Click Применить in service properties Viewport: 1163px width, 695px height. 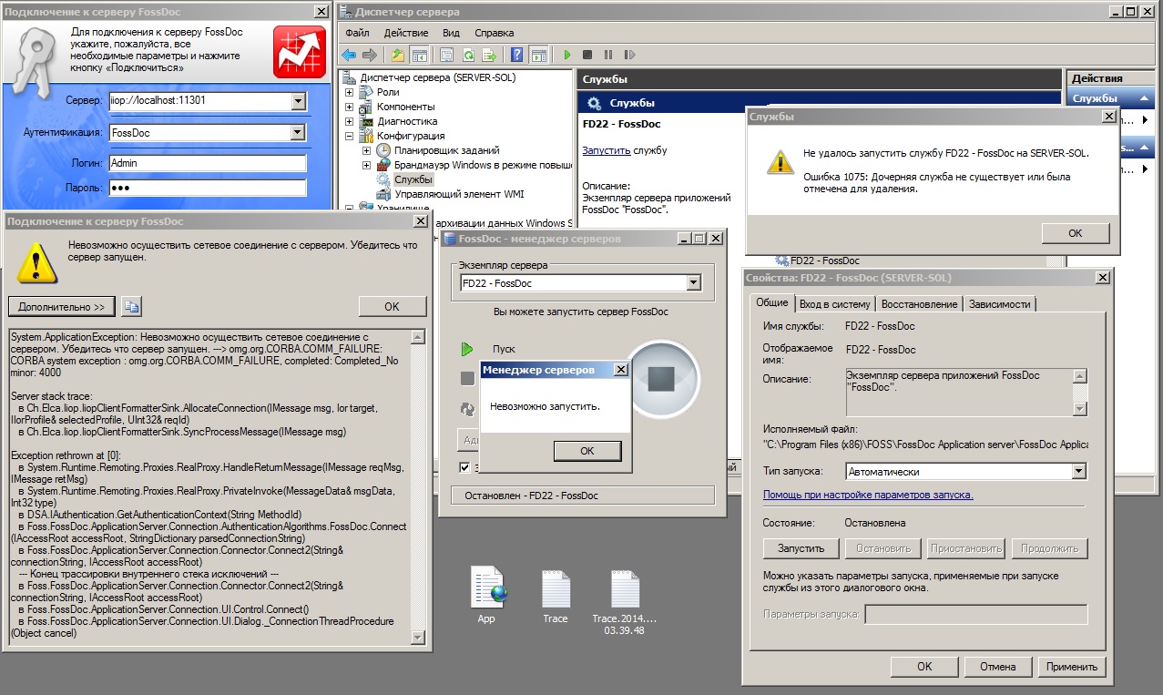pyautogui.click(x=1072, y=667)
